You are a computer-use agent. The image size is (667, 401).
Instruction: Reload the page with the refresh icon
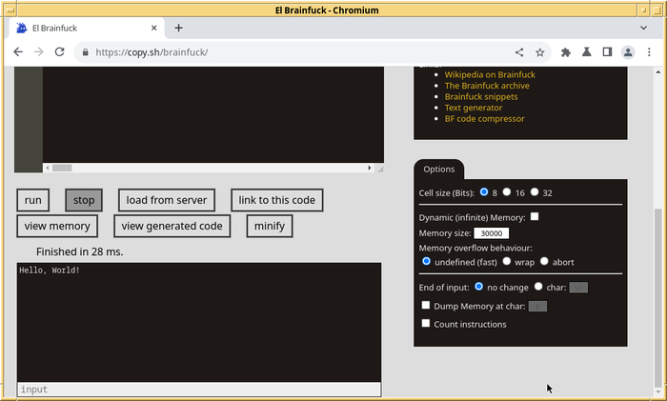59,51
